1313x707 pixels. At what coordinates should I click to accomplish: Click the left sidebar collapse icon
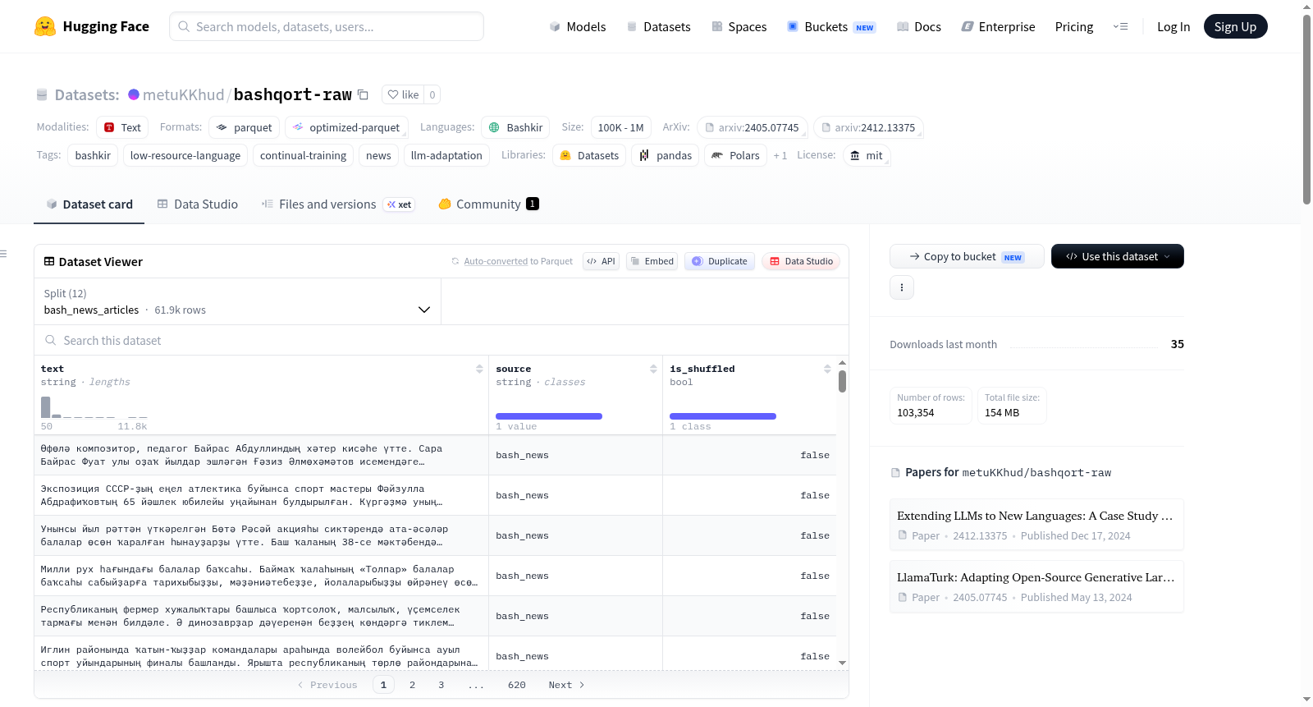pyautogui.click(x=4, y=254)
